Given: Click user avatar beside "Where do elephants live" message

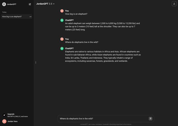Looking at the screenshot, I should coord(62,39).
